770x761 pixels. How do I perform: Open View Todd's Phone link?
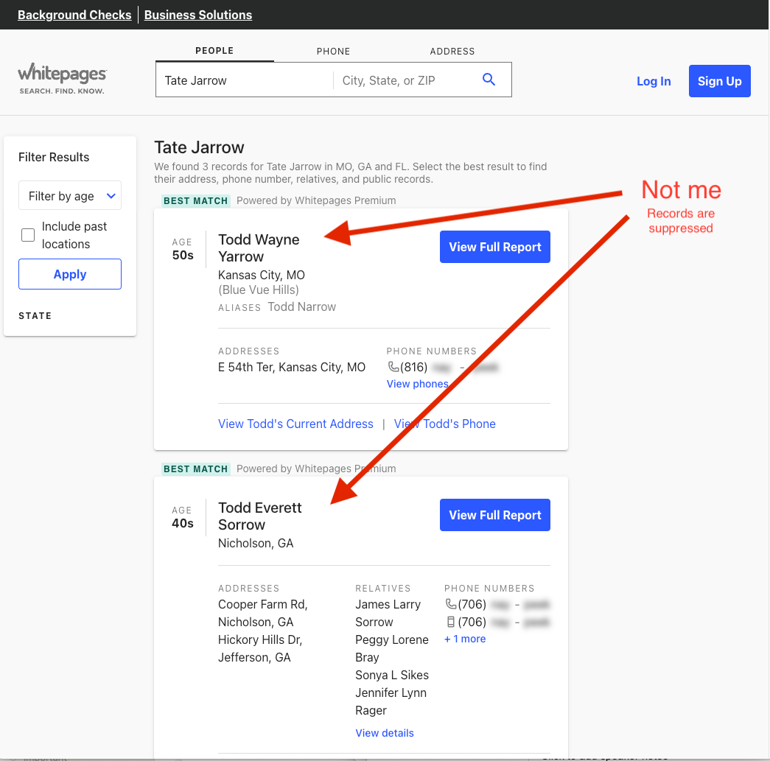[x=445, y=424]
